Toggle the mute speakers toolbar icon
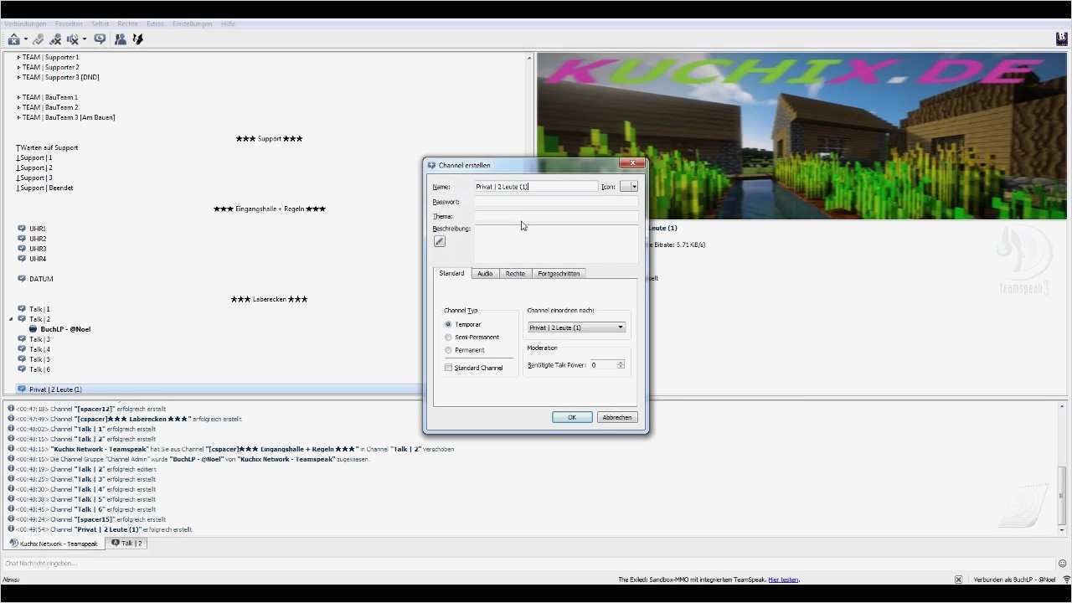 click(x=72, y=39)
